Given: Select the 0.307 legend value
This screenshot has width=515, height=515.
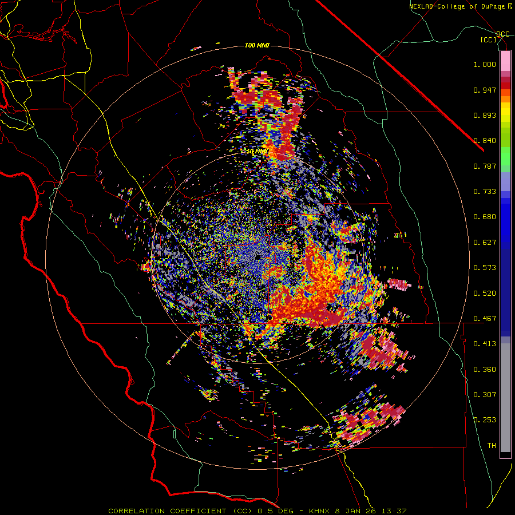Looking at the screenshot, I should 485,395.
